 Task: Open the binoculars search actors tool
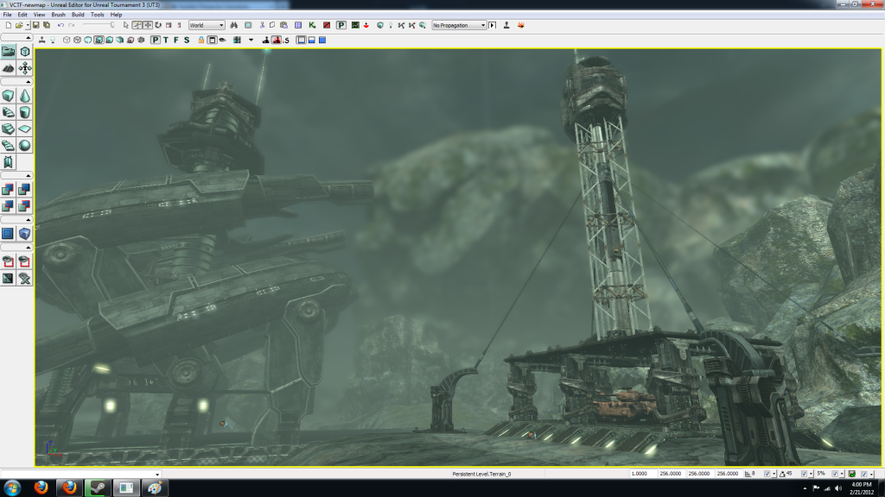point(233,25)
